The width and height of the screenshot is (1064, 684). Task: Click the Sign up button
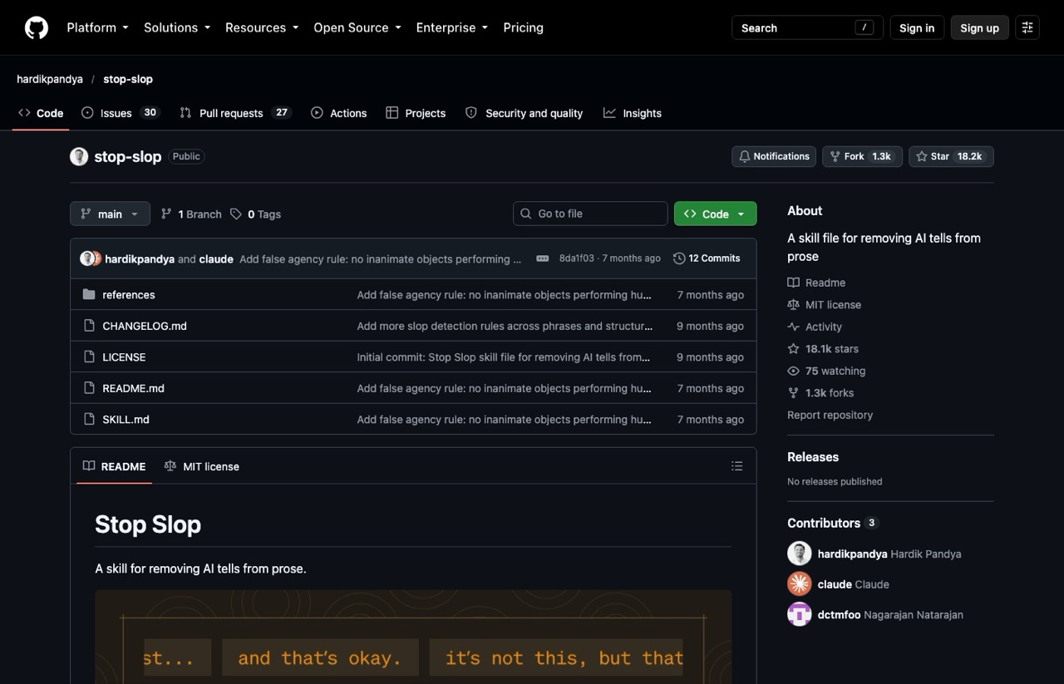point(980,27)
